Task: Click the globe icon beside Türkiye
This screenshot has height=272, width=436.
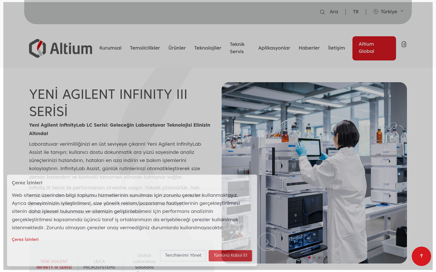Action: [x=376, y=11]
